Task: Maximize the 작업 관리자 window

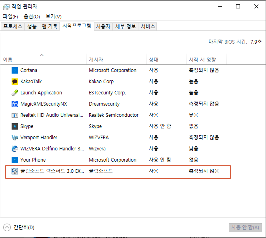Action: (238, 7)
